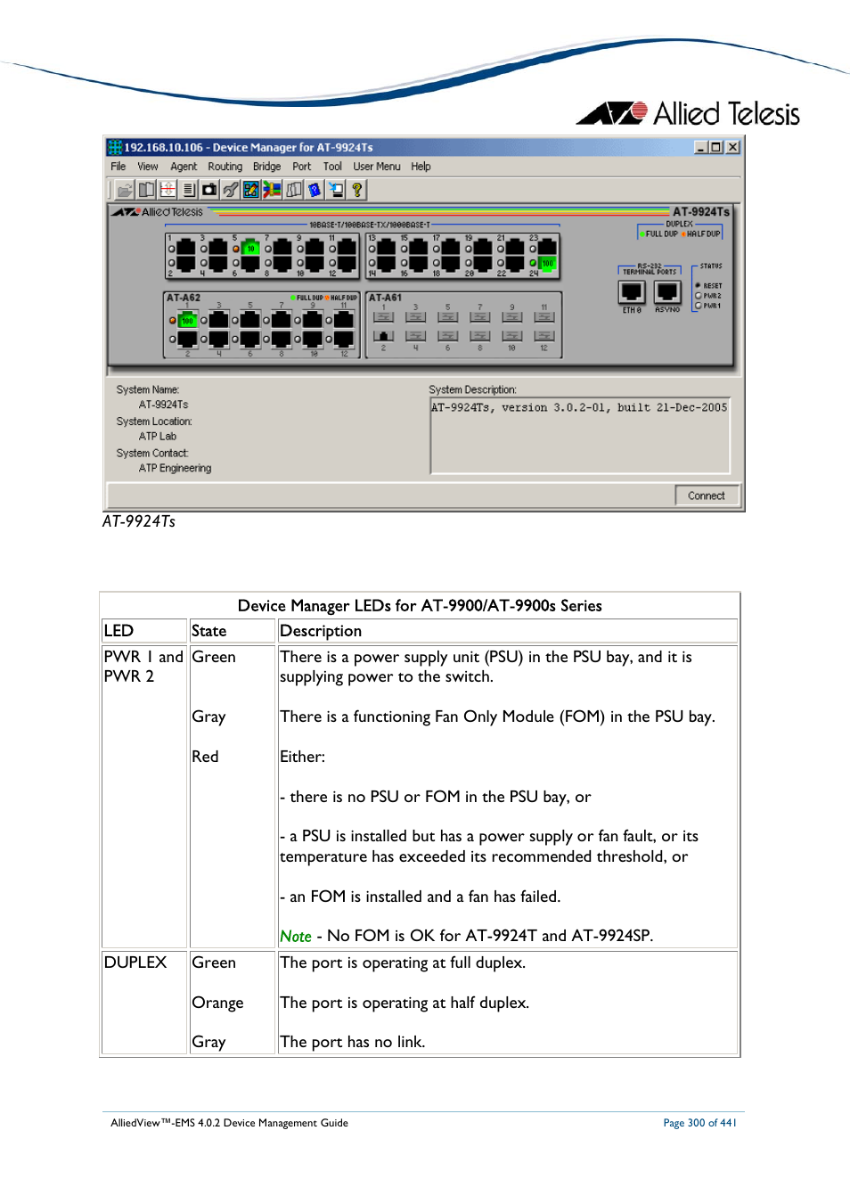This screenshot has width=850, height=1204.
Task: Click the ATP Engineering system contact value
Action: pos(176,468)
